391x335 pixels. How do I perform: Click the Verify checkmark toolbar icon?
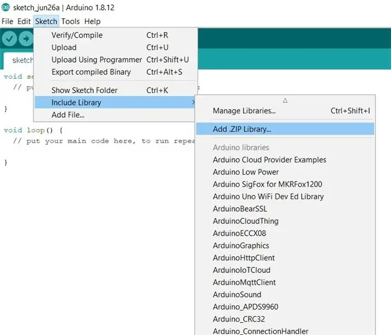(9, 39)
